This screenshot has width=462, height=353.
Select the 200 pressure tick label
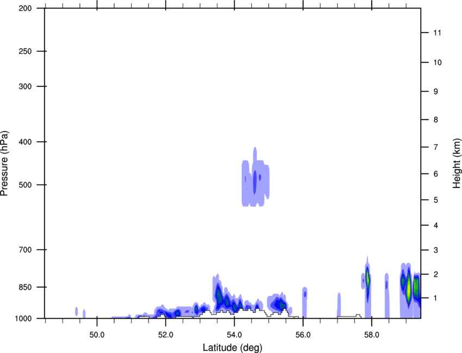tap(25, 9)
